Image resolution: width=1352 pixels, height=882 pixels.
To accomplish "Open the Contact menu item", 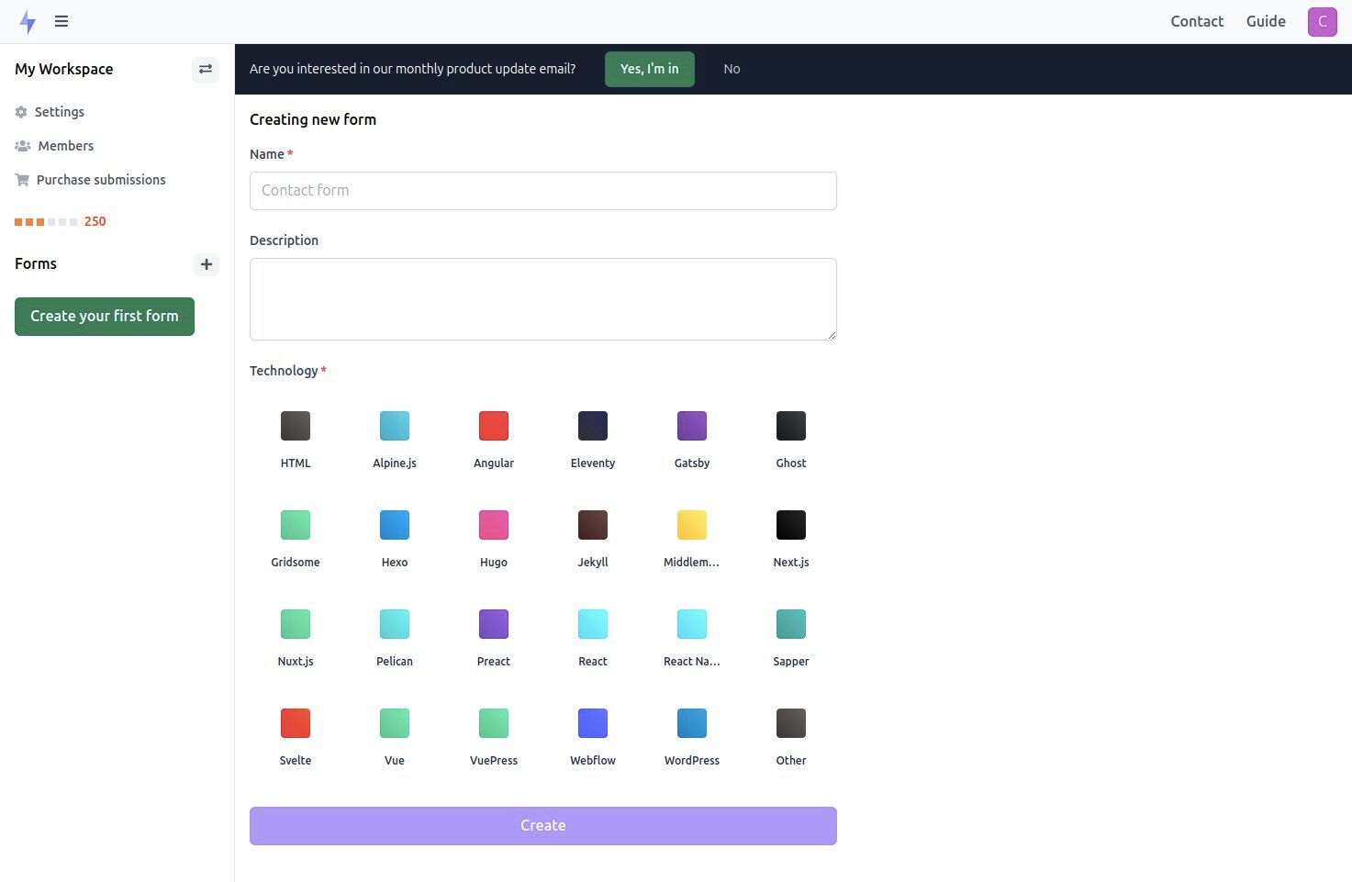I will (1196, 21).
